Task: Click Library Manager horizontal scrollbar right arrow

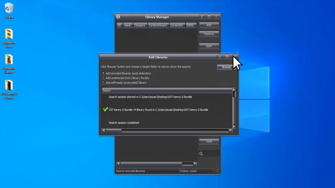Action: [x=195, y=164]
